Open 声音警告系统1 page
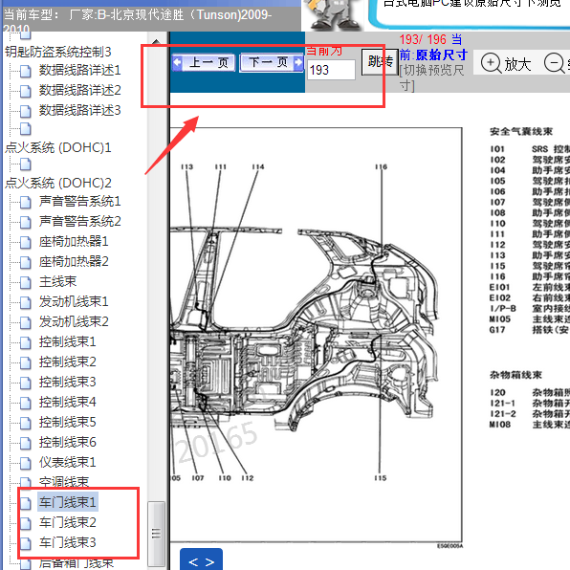Image resolution: width=570 pixels, height=570 pixels. (79, 201)
